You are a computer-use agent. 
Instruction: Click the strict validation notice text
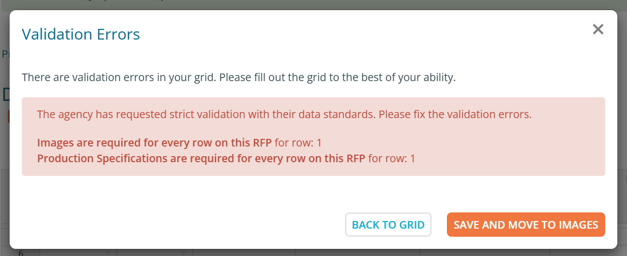284,114
